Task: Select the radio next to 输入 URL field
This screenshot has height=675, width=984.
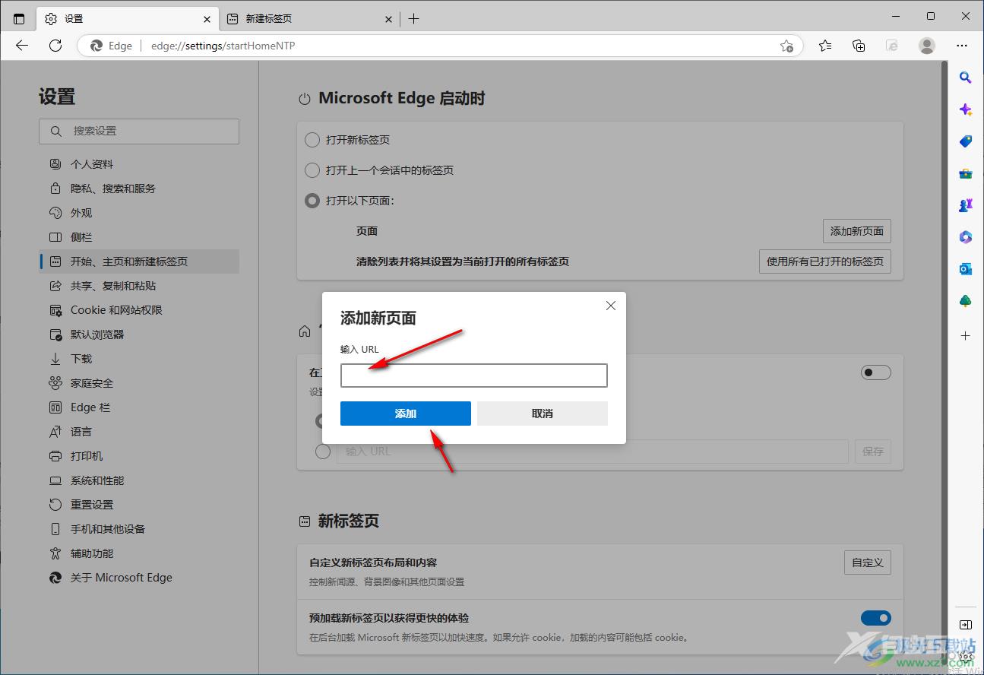Action: point(323,452)
